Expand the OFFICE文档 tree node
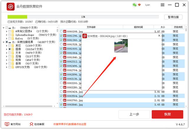189x129 pixels. pos(6,67)
